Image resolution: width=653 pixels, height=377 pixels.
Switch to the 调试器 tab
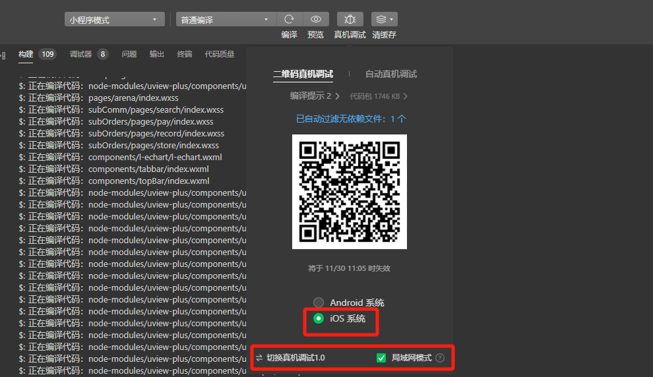80,54
